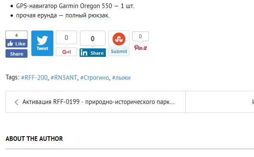
Task: Click the Pinterest pin count bubble
Action: pyautogui.click(x=141, y=36)
